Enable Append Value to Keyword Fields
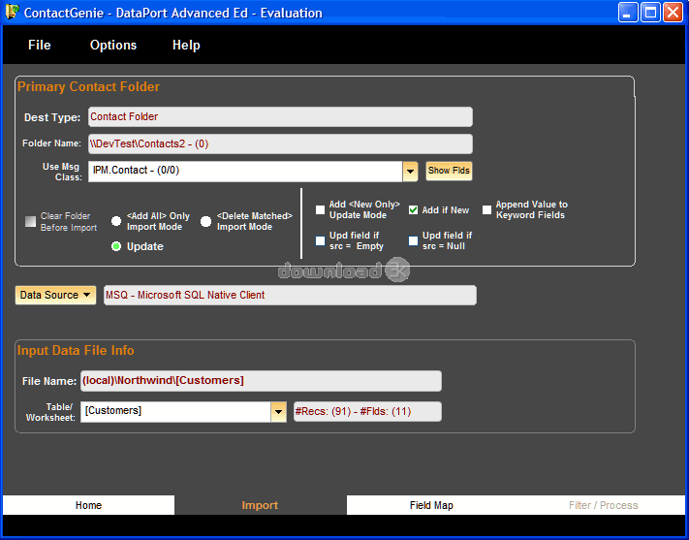This screenshot has height=540, width=689. [x=486, y=209]
